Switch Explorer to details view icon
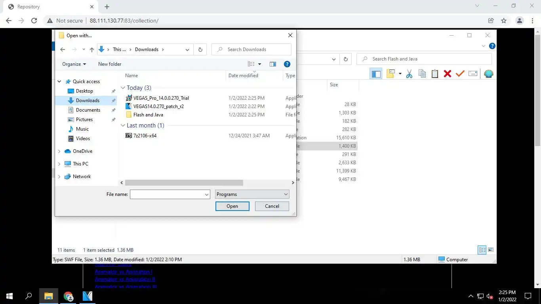This screenshot has height=304, width=541. [482, 250]
